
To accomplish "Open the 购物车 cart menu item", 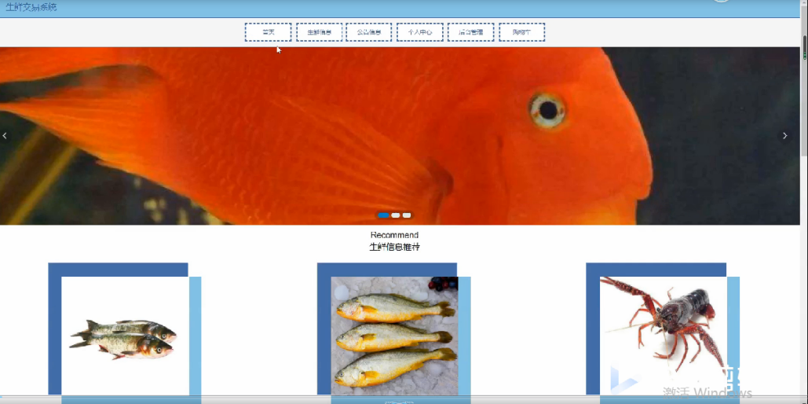I will [521, 32].
